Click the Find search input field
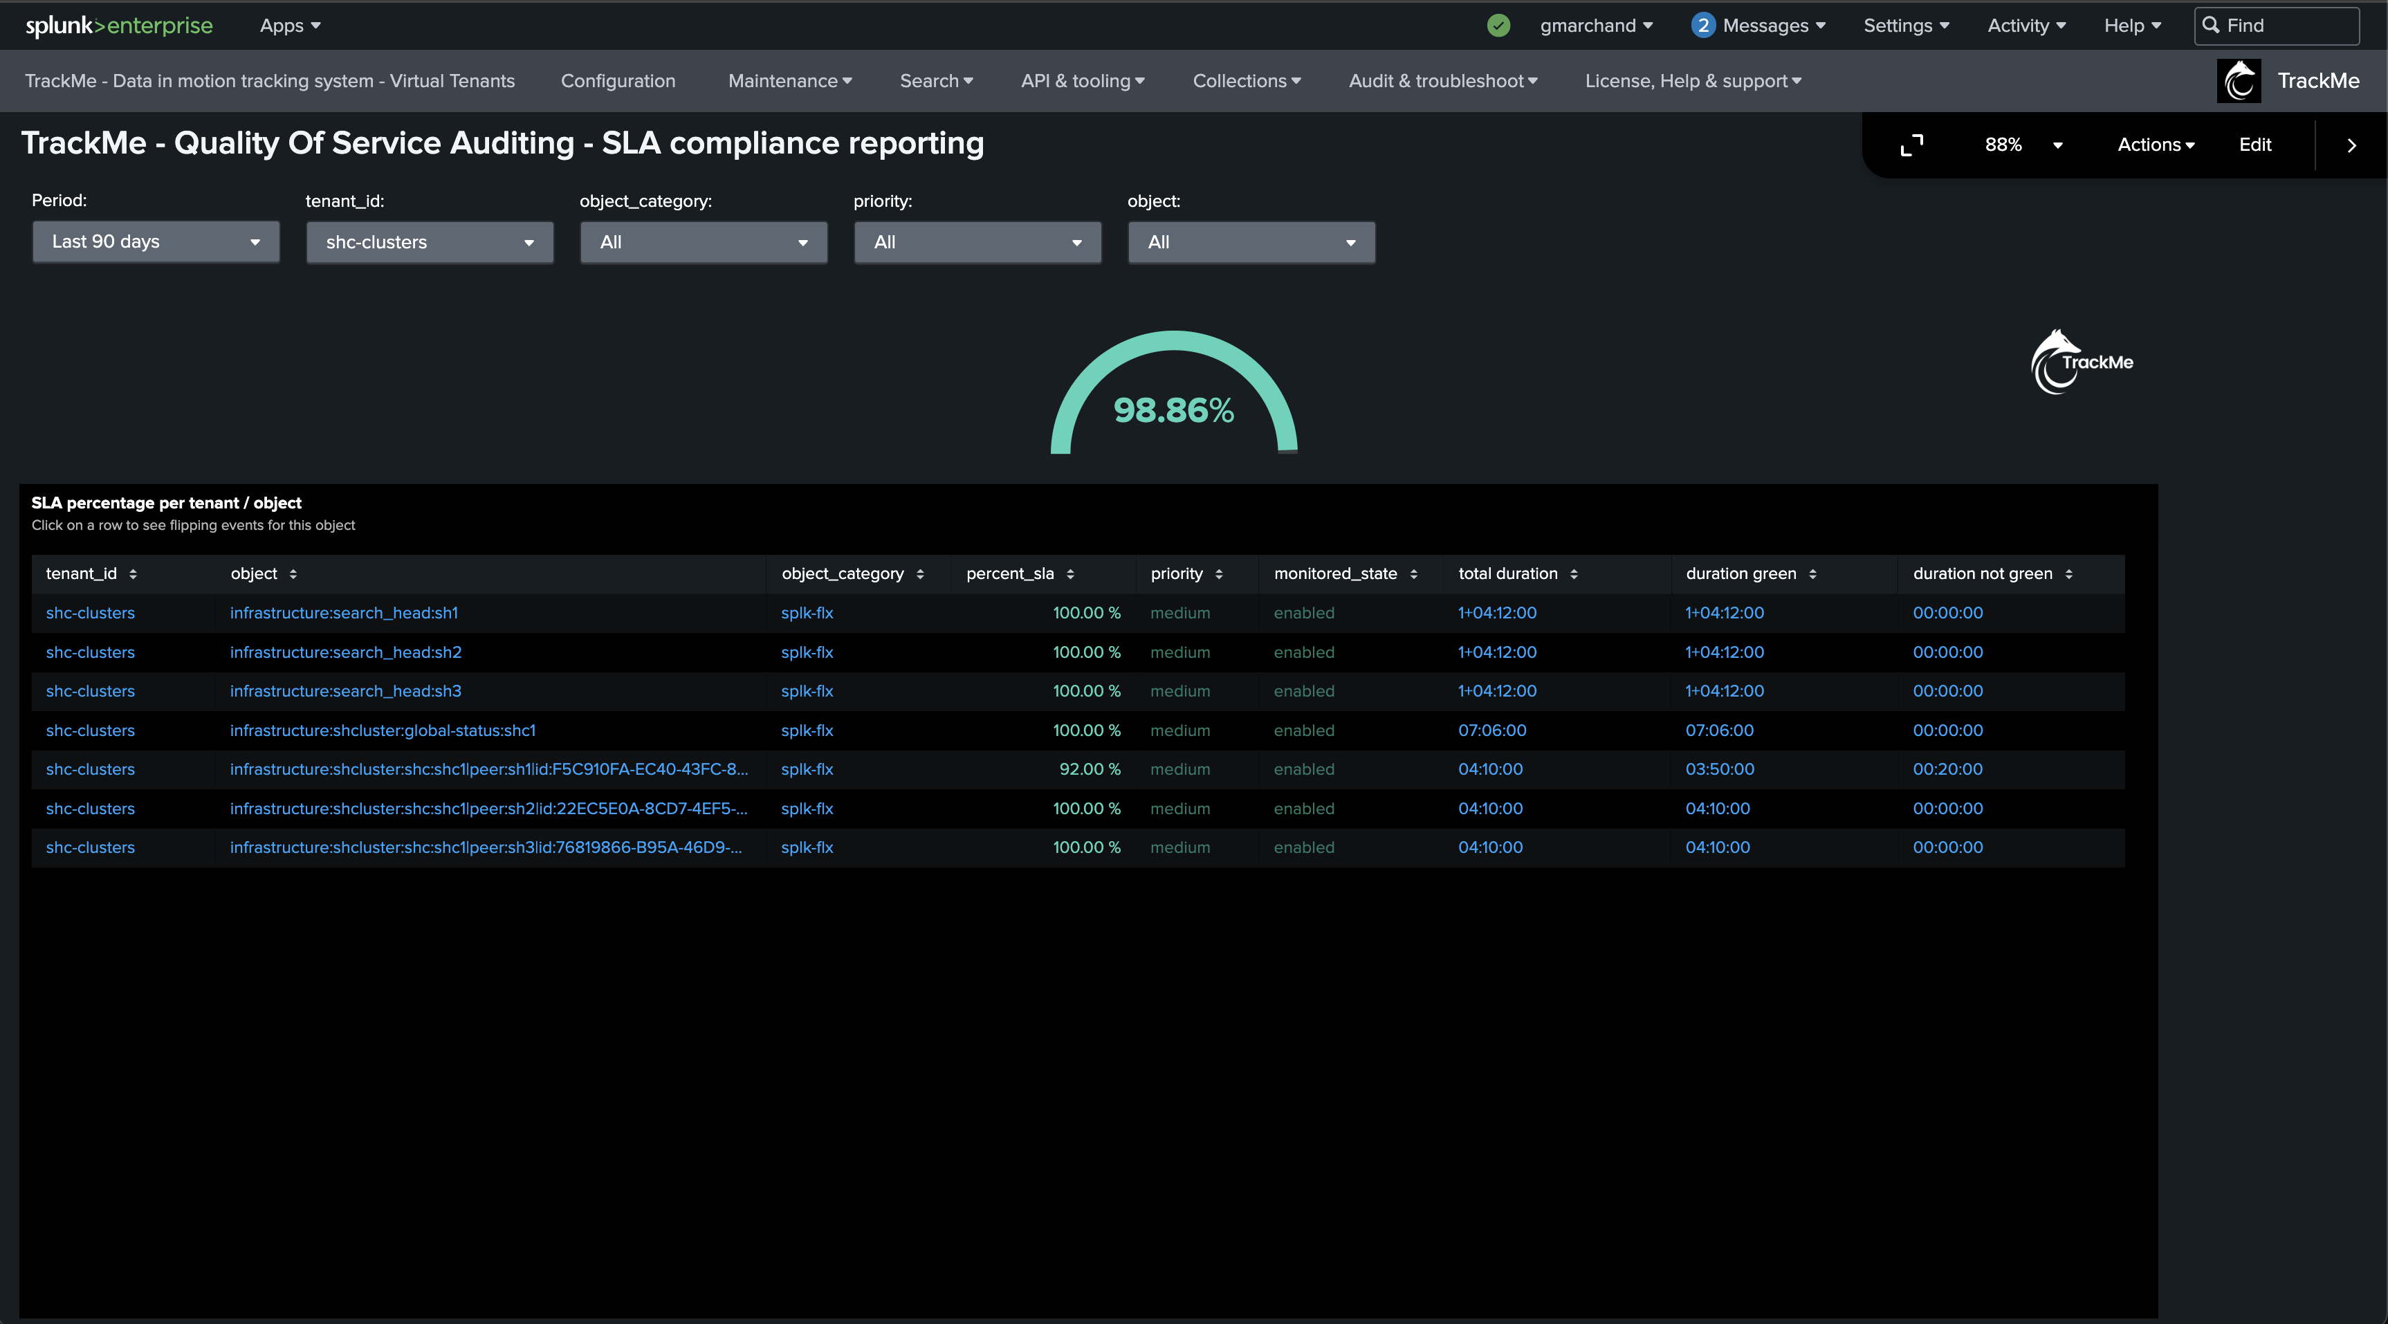Image resolution: width=2388 pixels, height=1324 pixels. pyautogui.click(x=2276, y=26)
